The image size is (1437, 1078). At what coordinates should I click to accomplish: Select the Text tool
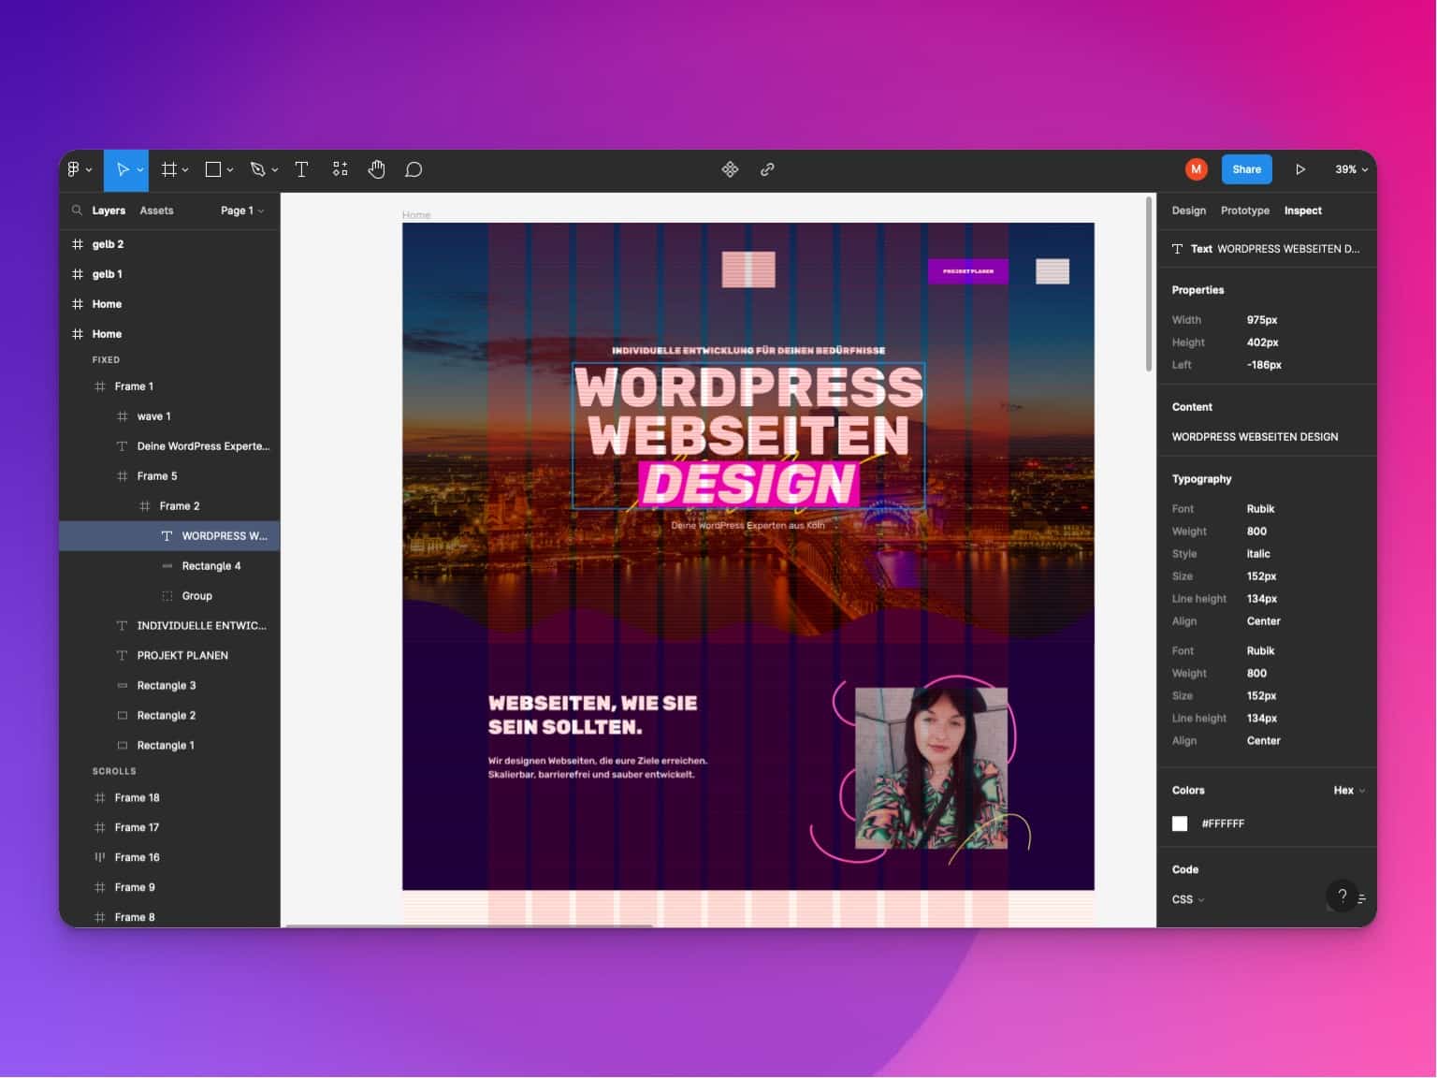301,169
